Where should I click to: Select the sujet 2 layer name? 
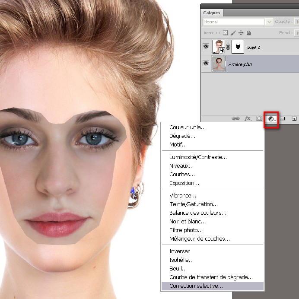(254, 47)
